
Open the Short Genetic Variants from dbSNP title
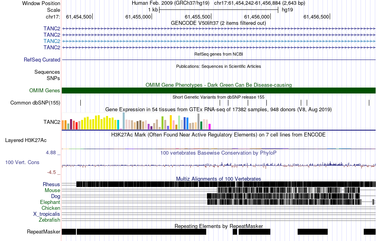[x=218, y=97]
